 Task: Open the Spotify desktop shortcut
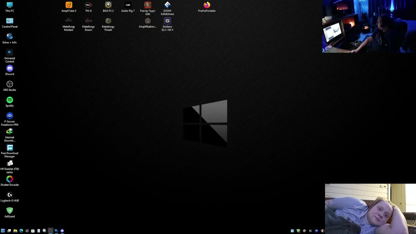pos(10,102)
